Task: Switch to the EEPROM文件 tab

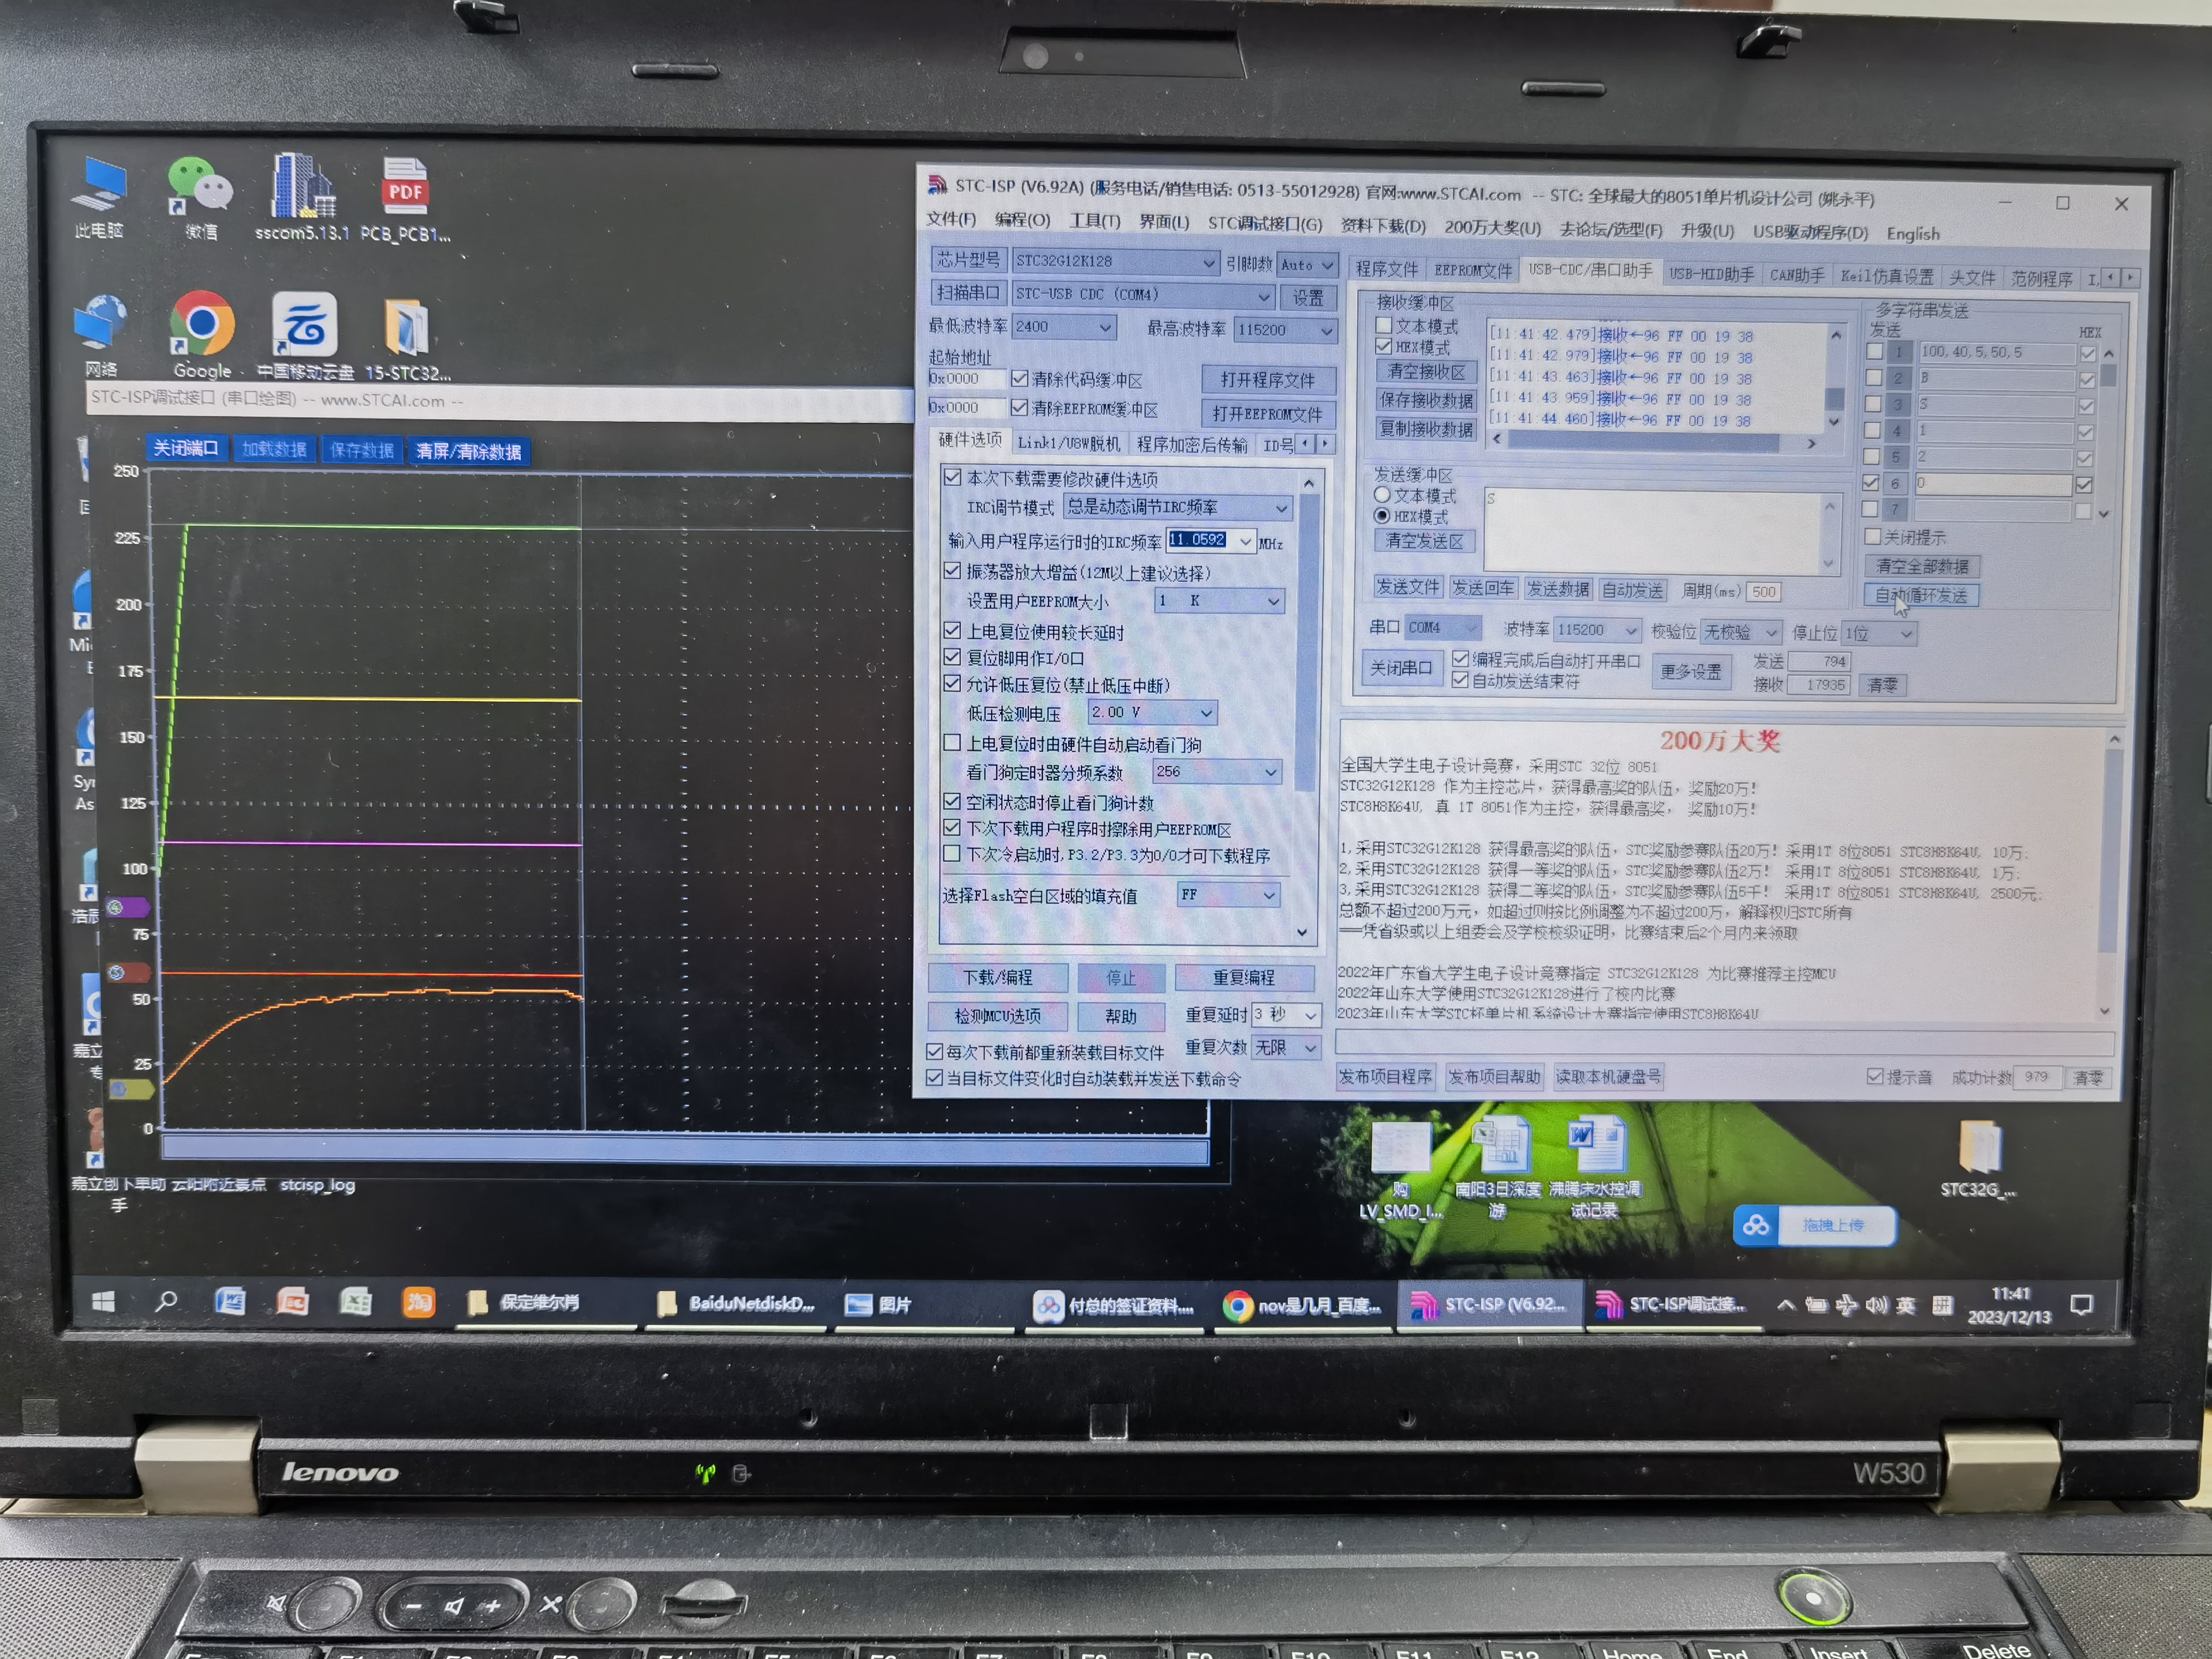Action: click(1473, 270)
